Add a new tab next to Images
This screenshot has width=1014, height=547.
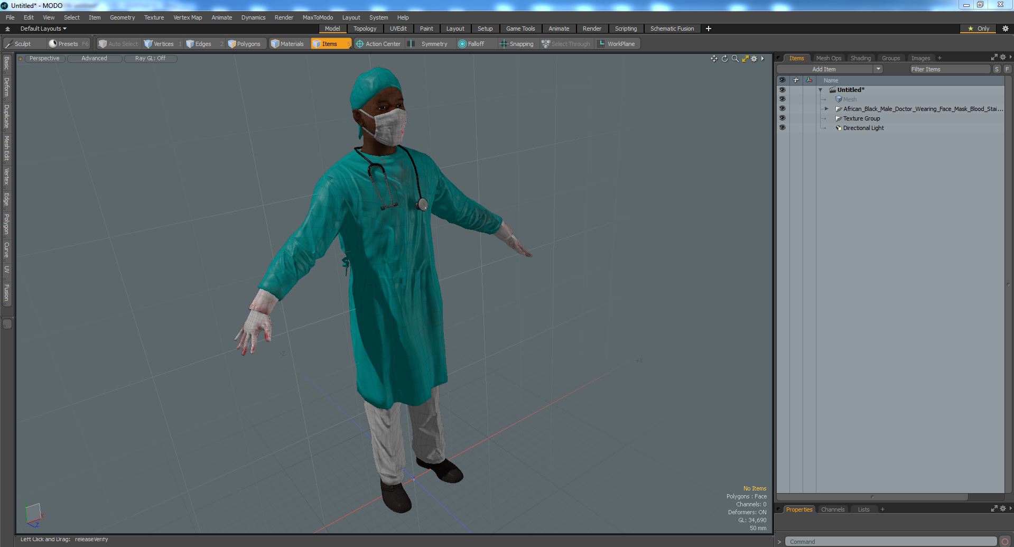(939, 58)
